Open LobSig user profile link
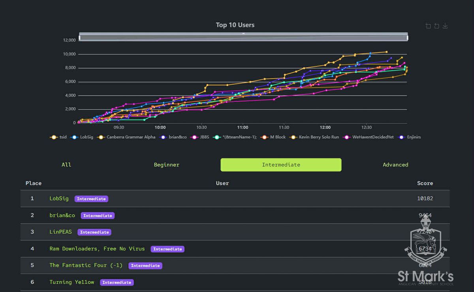The image size is (474, 292). pyautogui.click(x=59, y=199)
